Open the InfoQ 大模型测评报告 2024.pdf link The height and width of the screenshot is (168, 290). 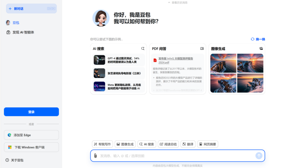tap(176, 60)
